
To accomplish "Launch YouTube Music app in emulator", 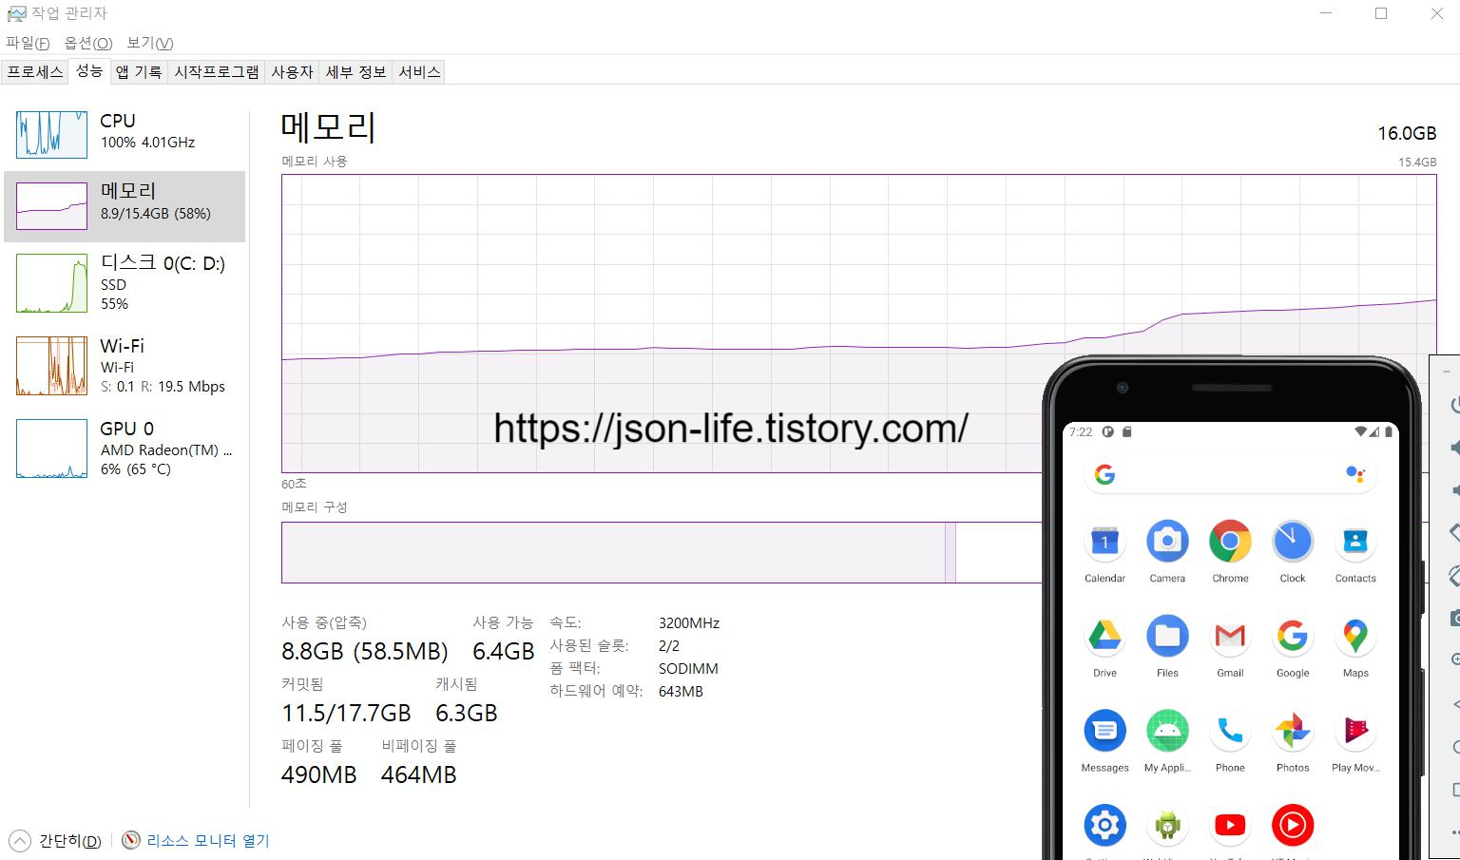I will tap(1293, 825).
